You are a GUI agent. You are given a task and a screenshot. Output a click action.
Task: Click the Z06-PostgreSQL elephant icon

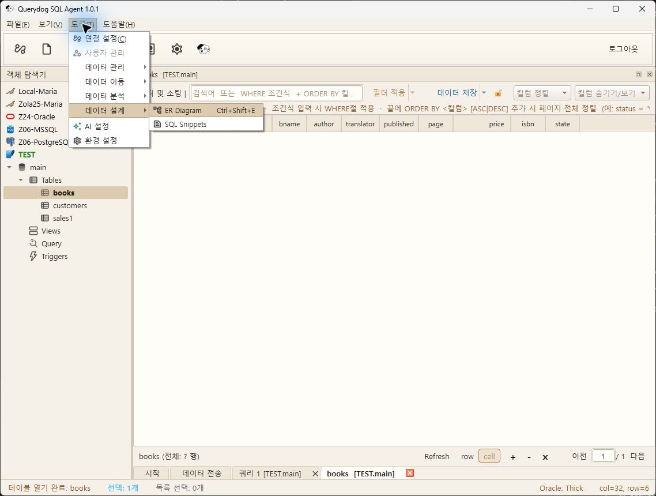click(x=10, y=142)
